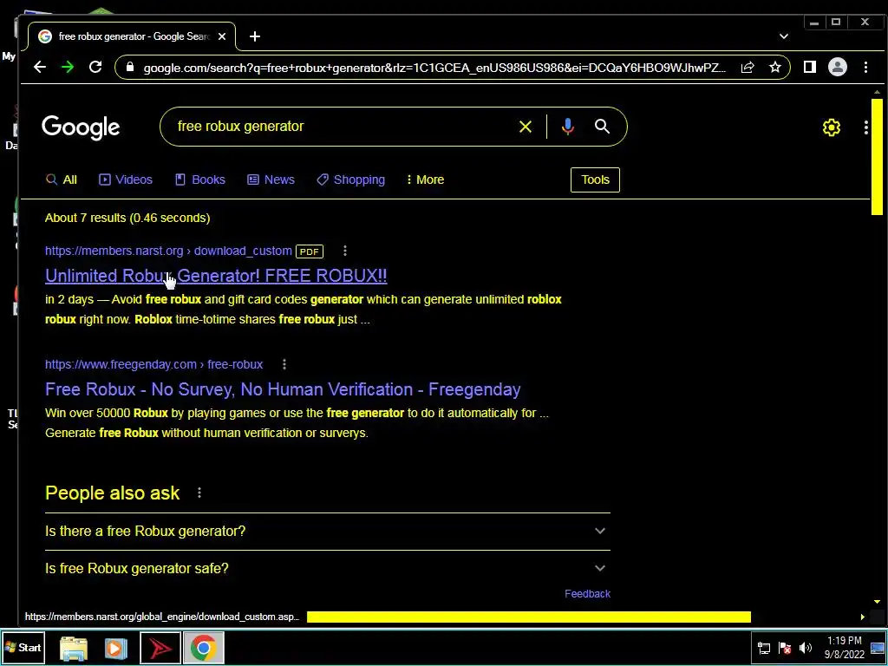The width and height of the screenshot is (888, 666).
Task: Click the About 7 results text
Action: (x=127, y=218)
